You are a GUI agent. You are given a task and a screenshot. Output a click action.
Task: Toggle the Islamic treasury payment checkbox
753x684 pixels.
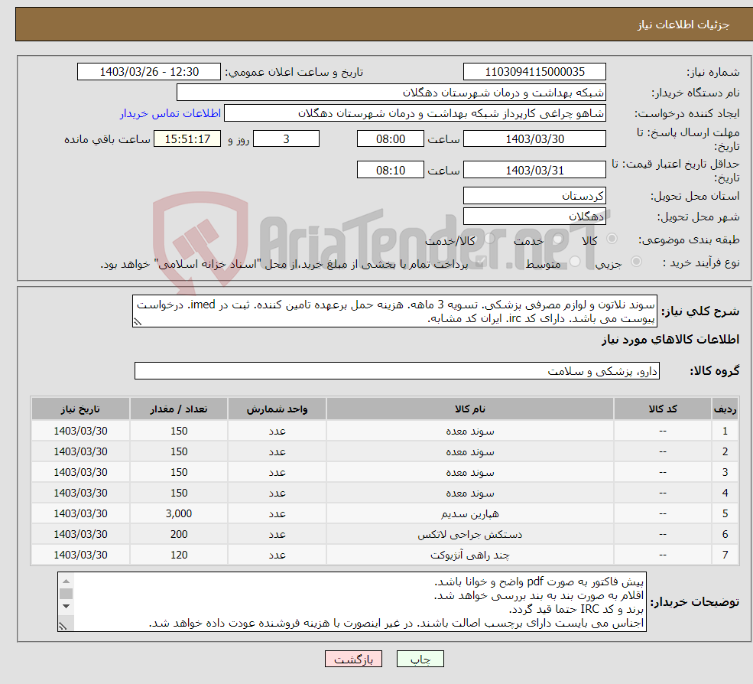tap(480, 262)
